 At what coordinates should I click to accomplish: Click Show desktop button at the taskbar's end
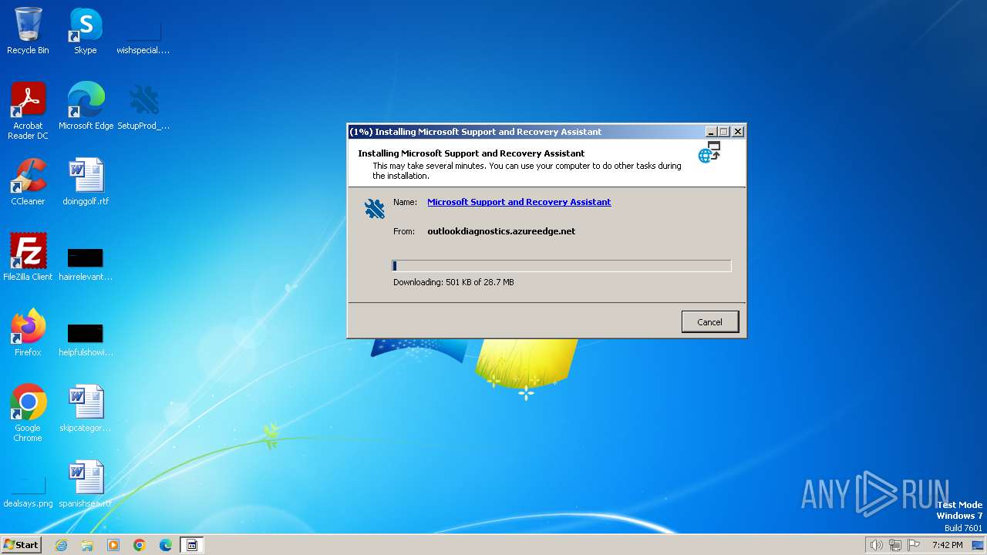[979, 545]
